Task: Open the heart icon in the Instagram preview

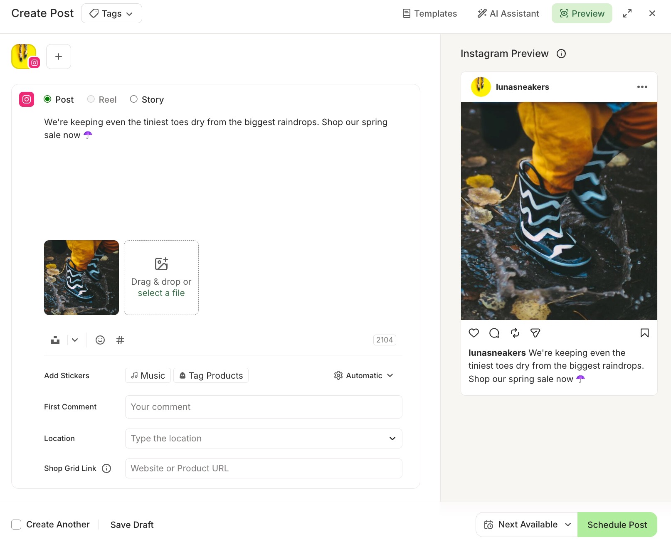Action: tap(474, 333)
